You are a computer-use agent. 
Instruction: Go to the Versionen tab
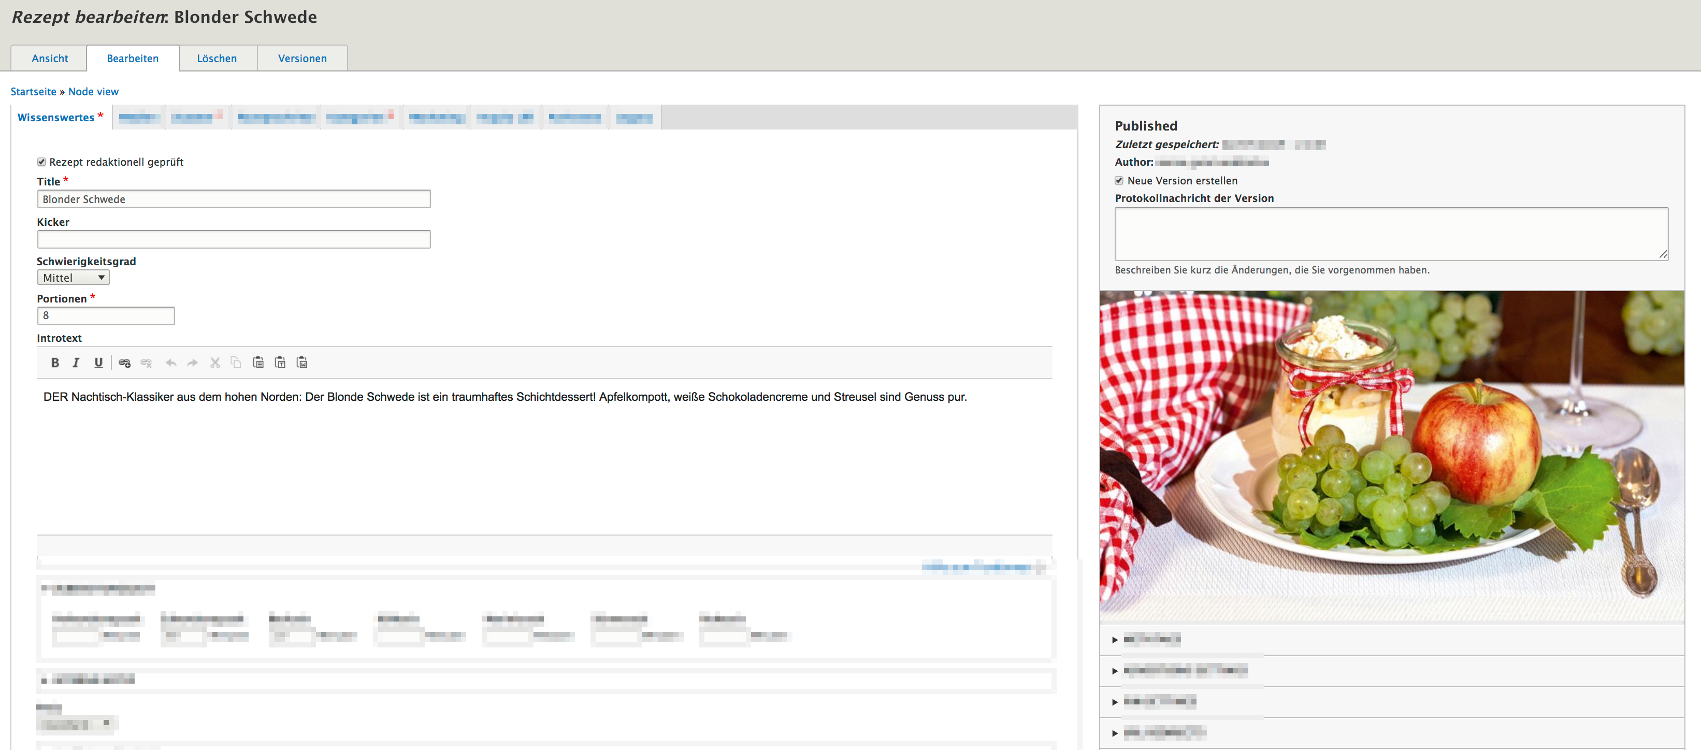click(302, 58)
